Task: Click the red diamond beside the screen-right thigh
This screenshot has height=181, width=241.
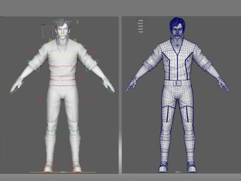Action: point(85,99)
